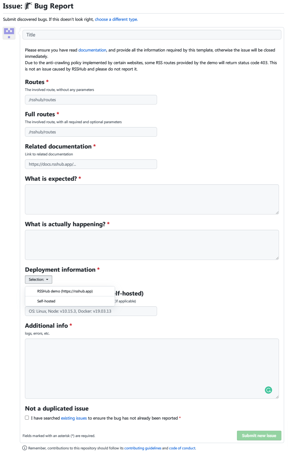This screenshot has width=288, height=453.
Task: Click the Submit new issue button
Action: [x=259, y=436]
